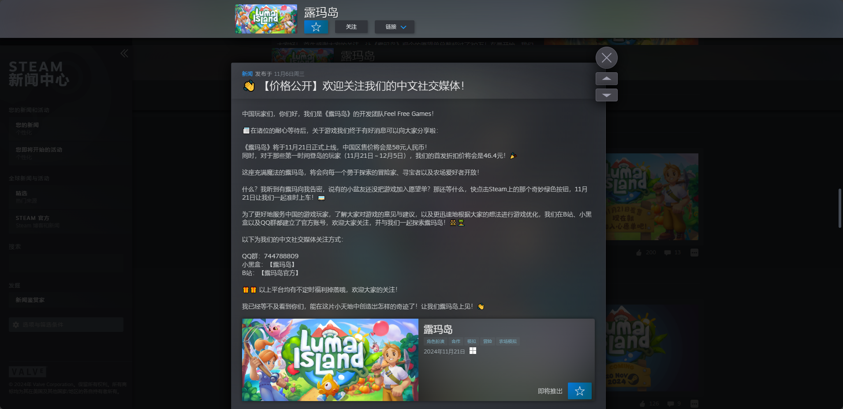Click the 冒险 tag
This screenshot has width=843, height=409.
pyautogui.click(x=487, y=342)
